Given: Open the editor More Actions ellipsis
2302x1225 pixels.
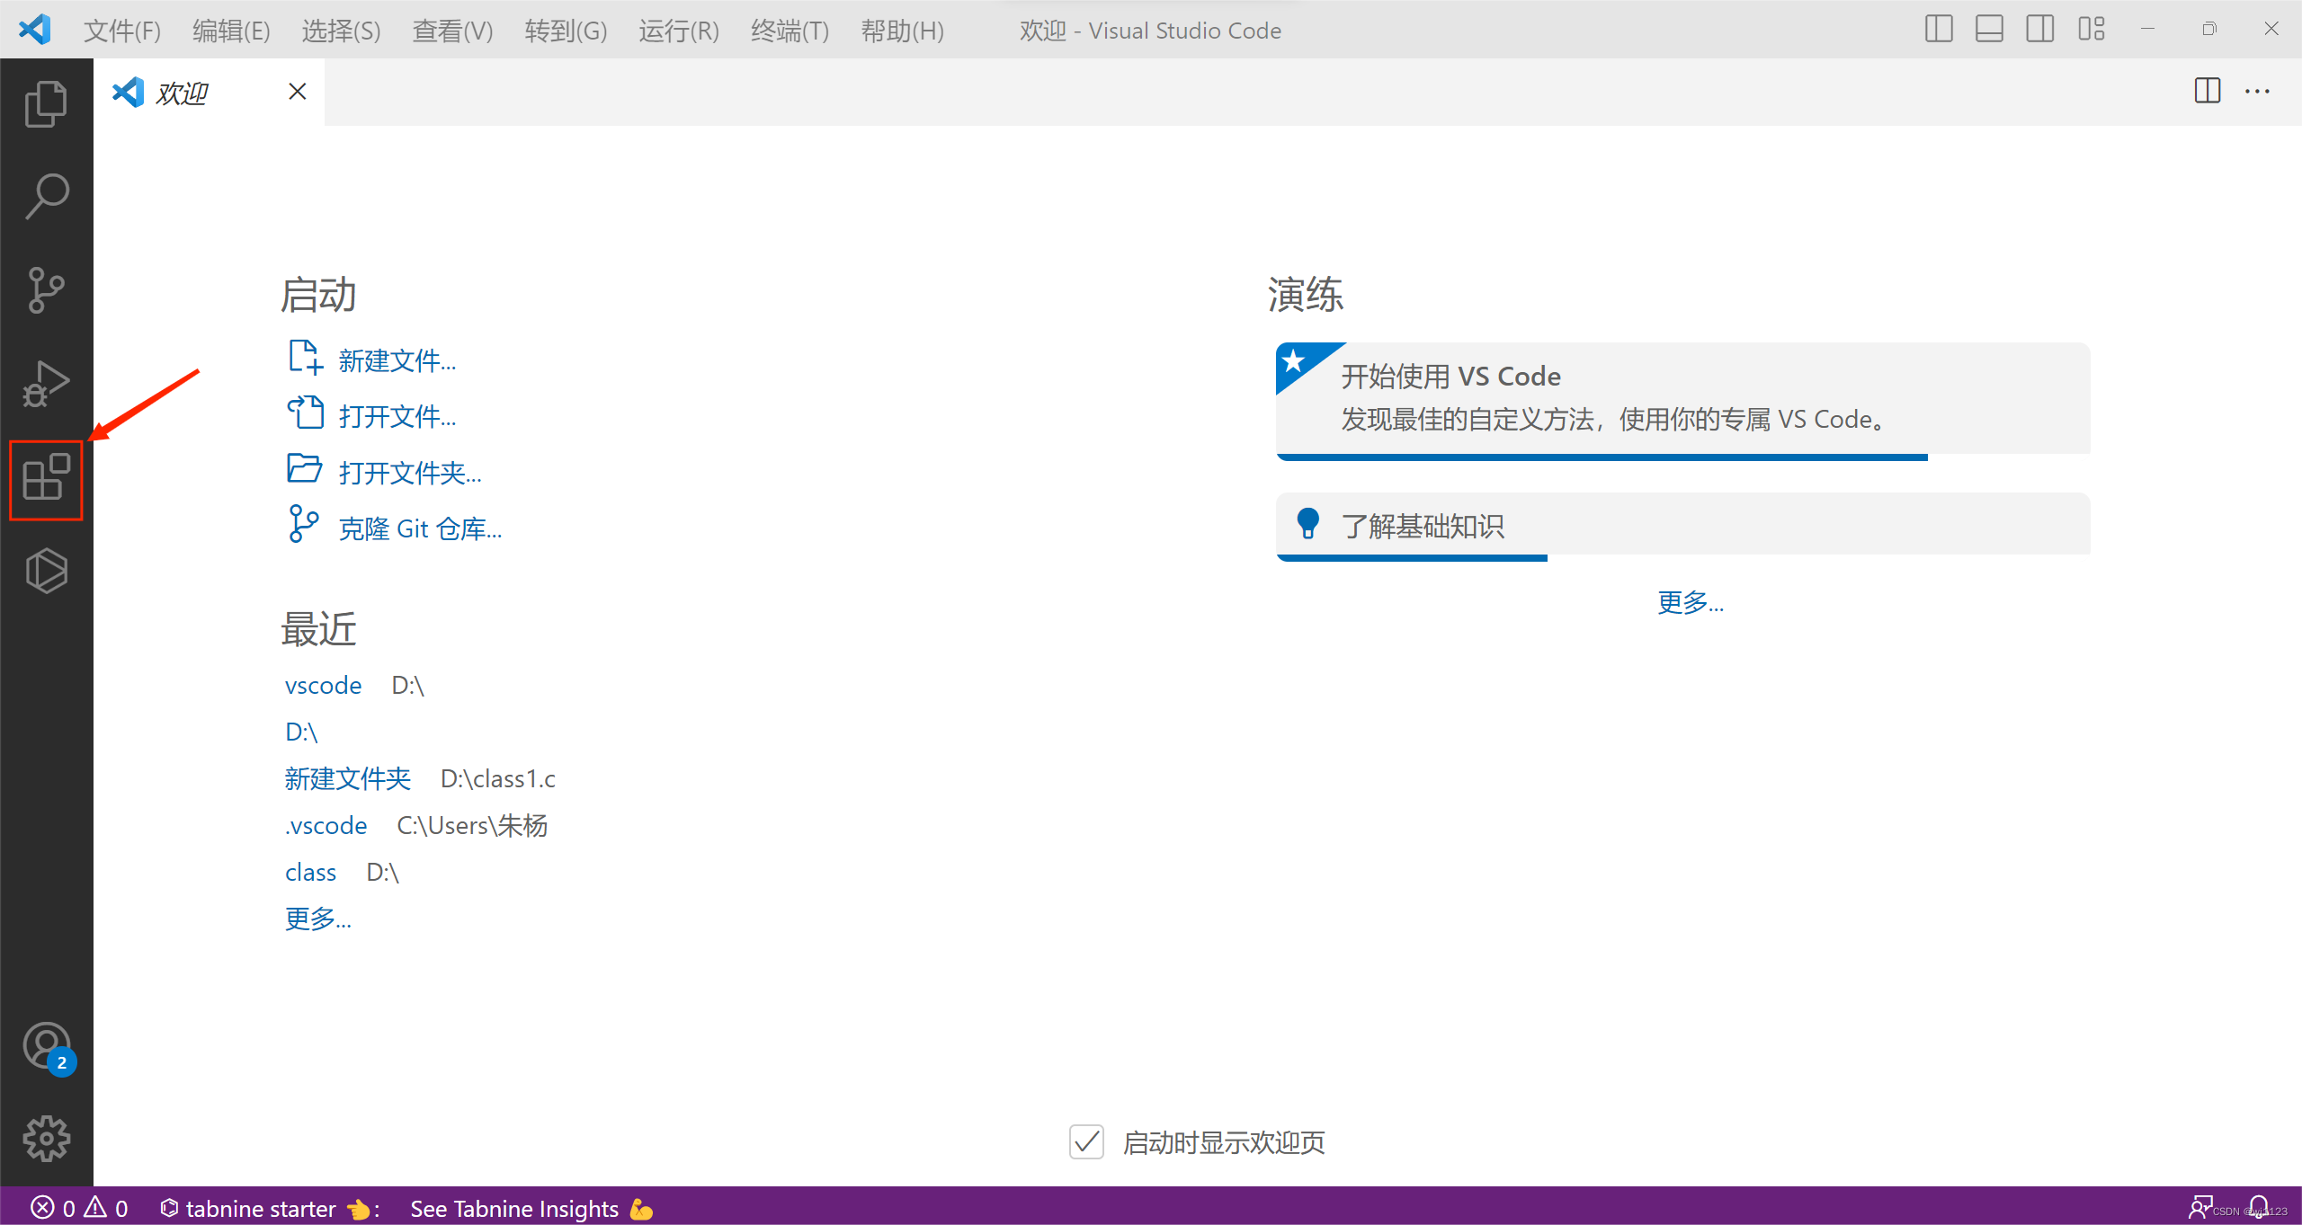Looking at the screenshot, I should [2257, 92].
